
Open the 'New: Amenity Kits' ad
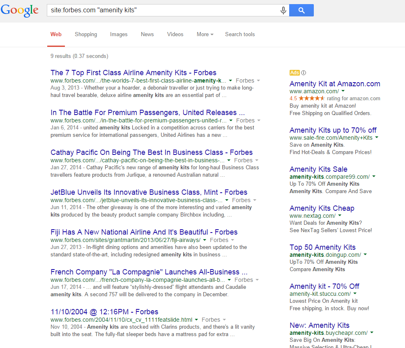click(x=320, y=325)
